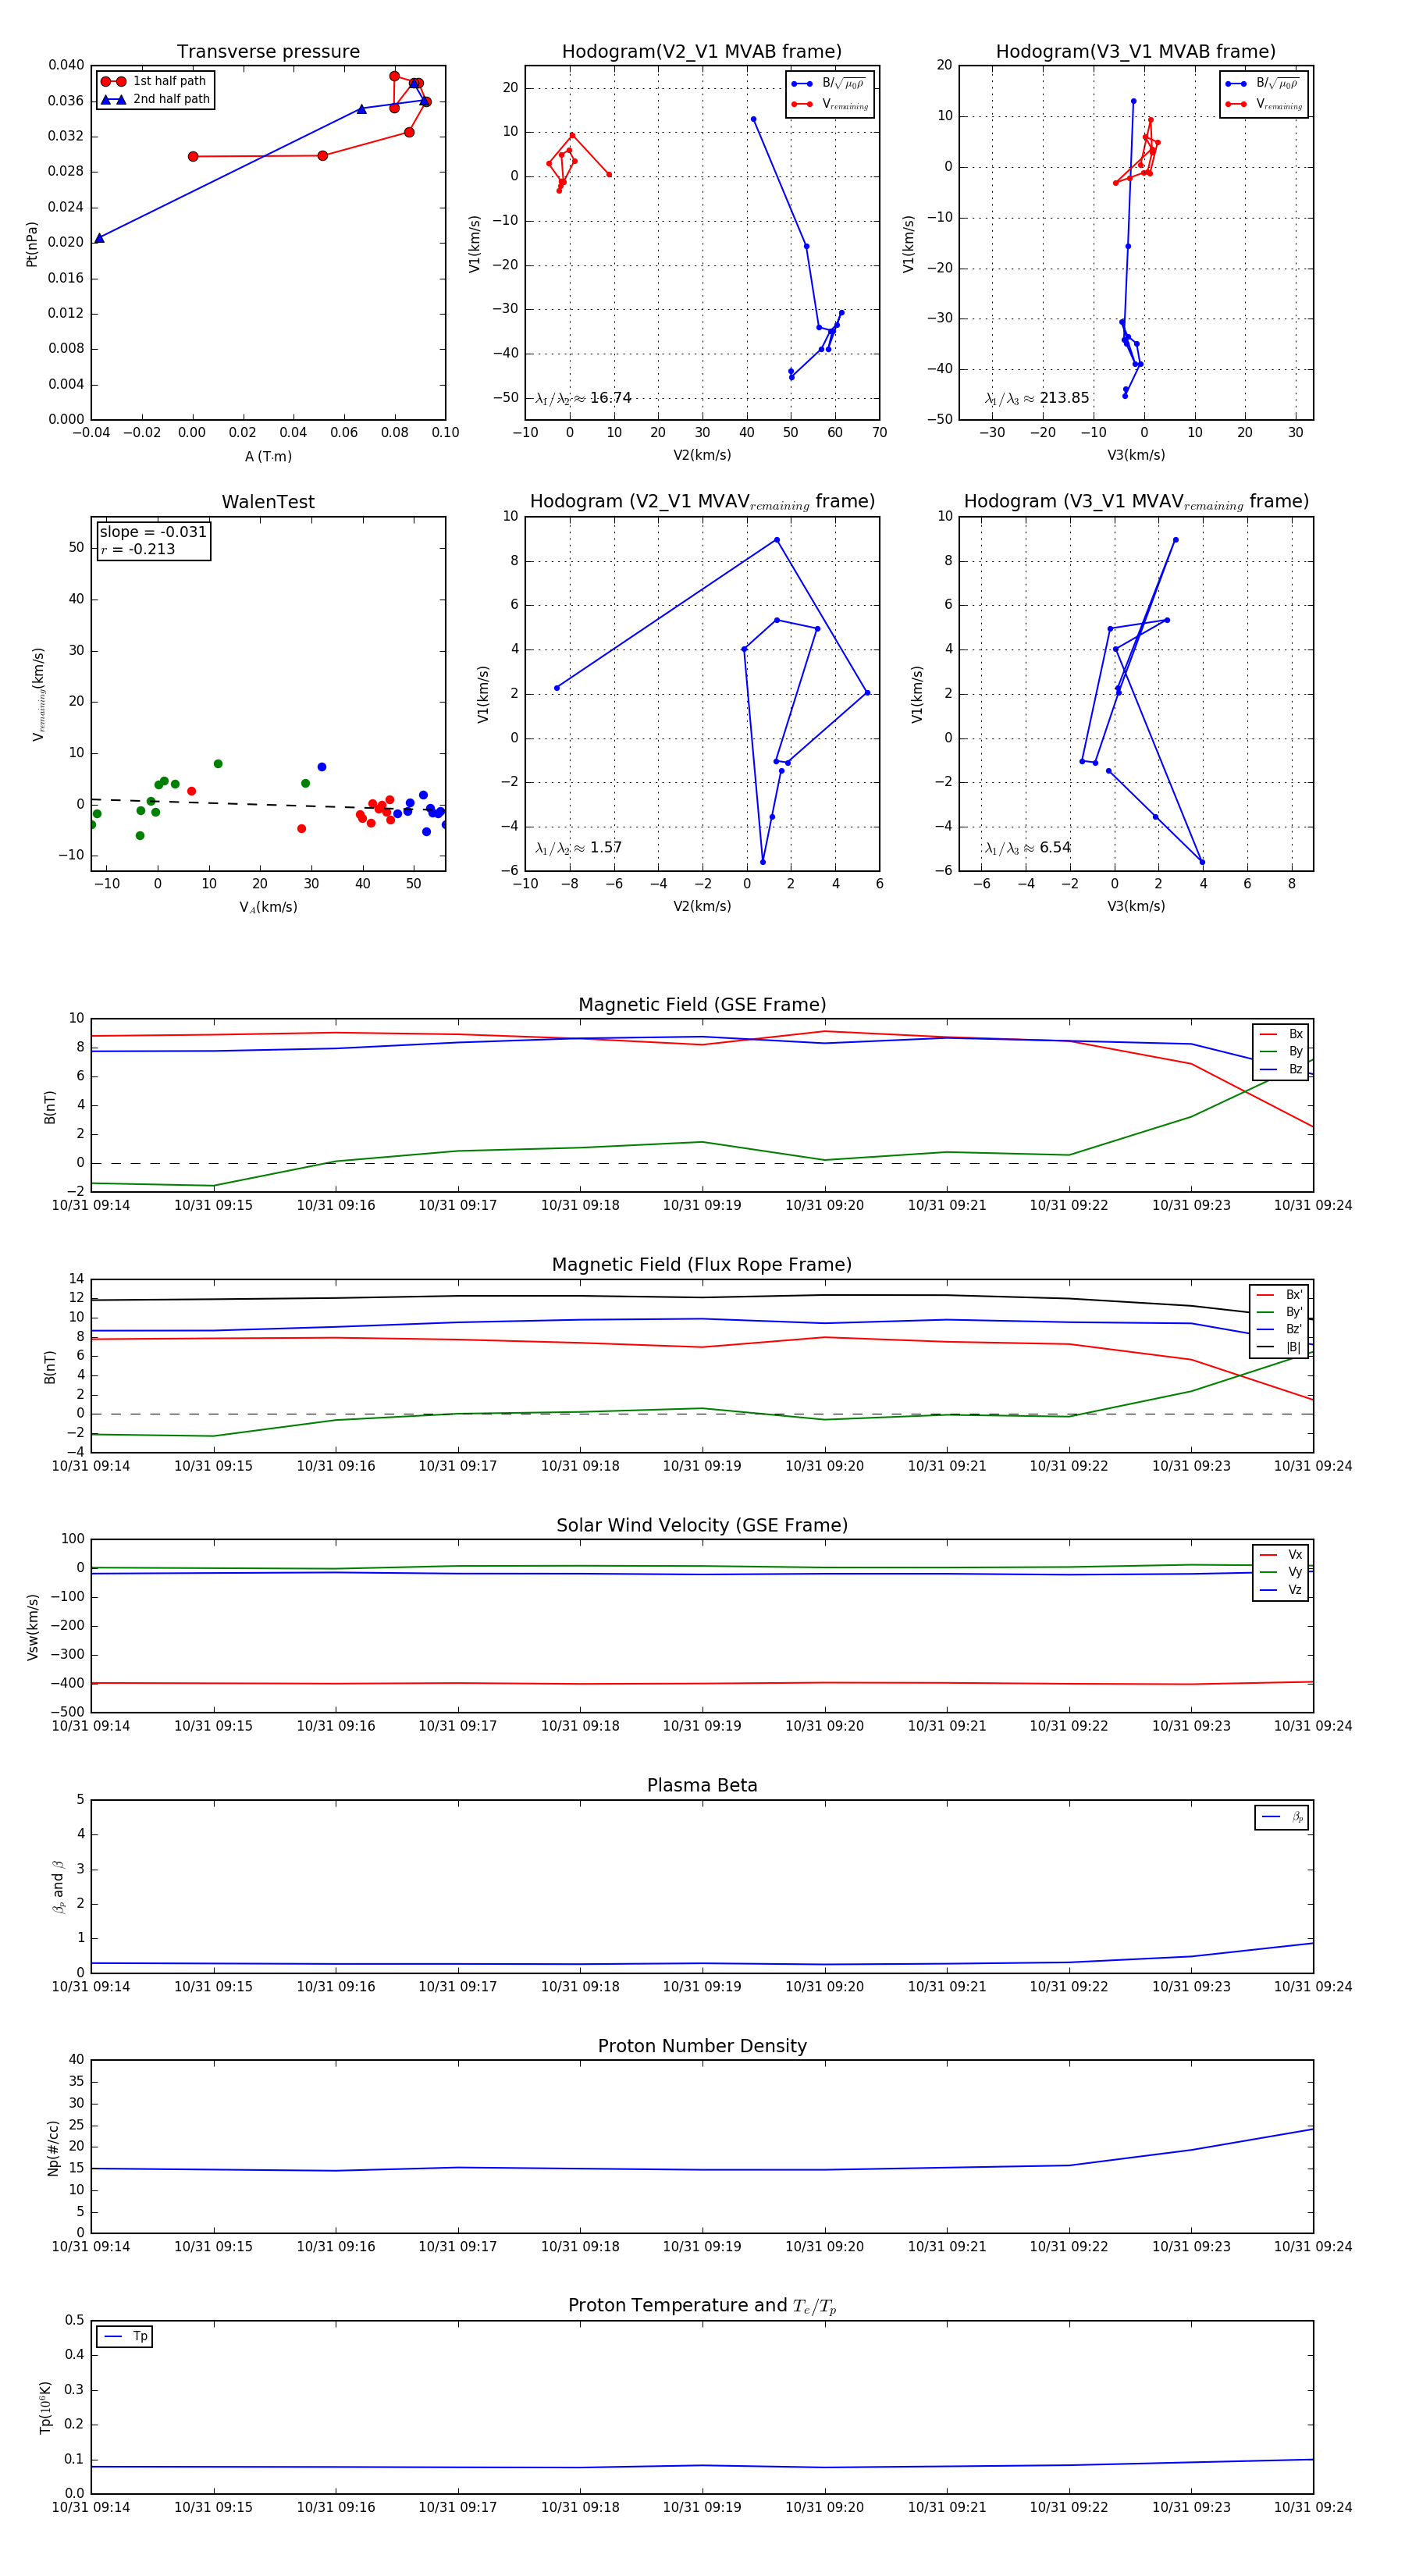Click '10/31 09:22' tick under Solar Wind Velocity plot
The width and height of the screenshot is (1405, 2576).
pos(1069,1726)
